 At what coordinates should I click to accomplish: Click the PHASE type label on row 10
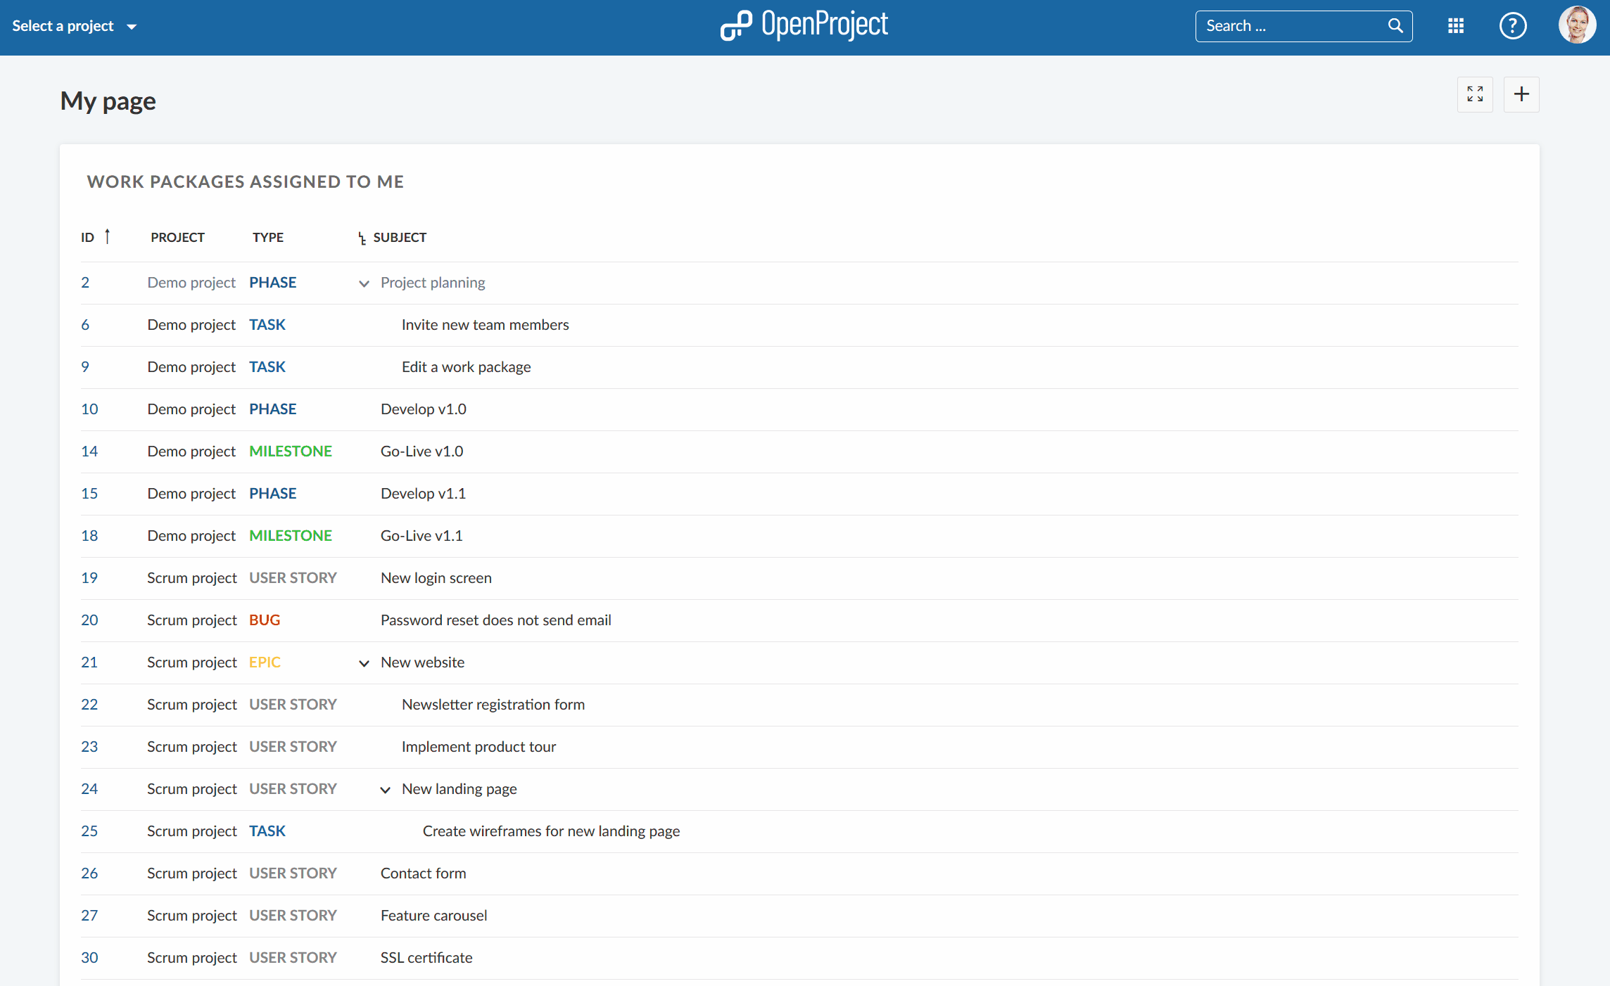click(272, 408)
